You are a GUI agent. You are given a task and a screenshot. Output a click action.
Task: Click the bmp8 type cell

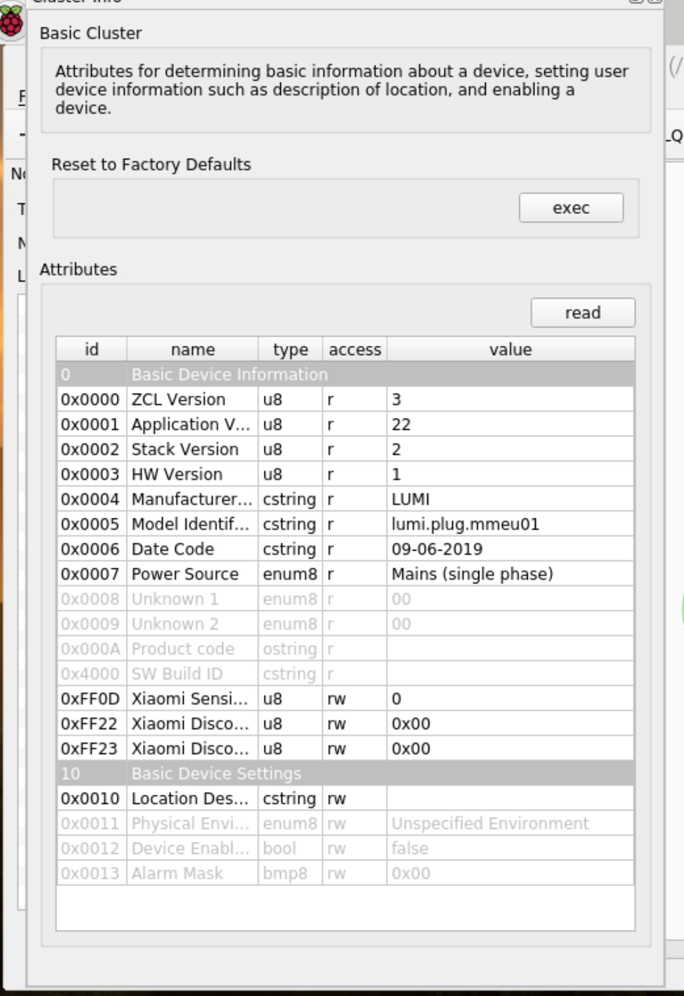(x=290, y=873)
